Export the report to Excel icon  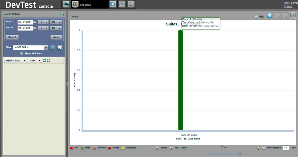285,16
